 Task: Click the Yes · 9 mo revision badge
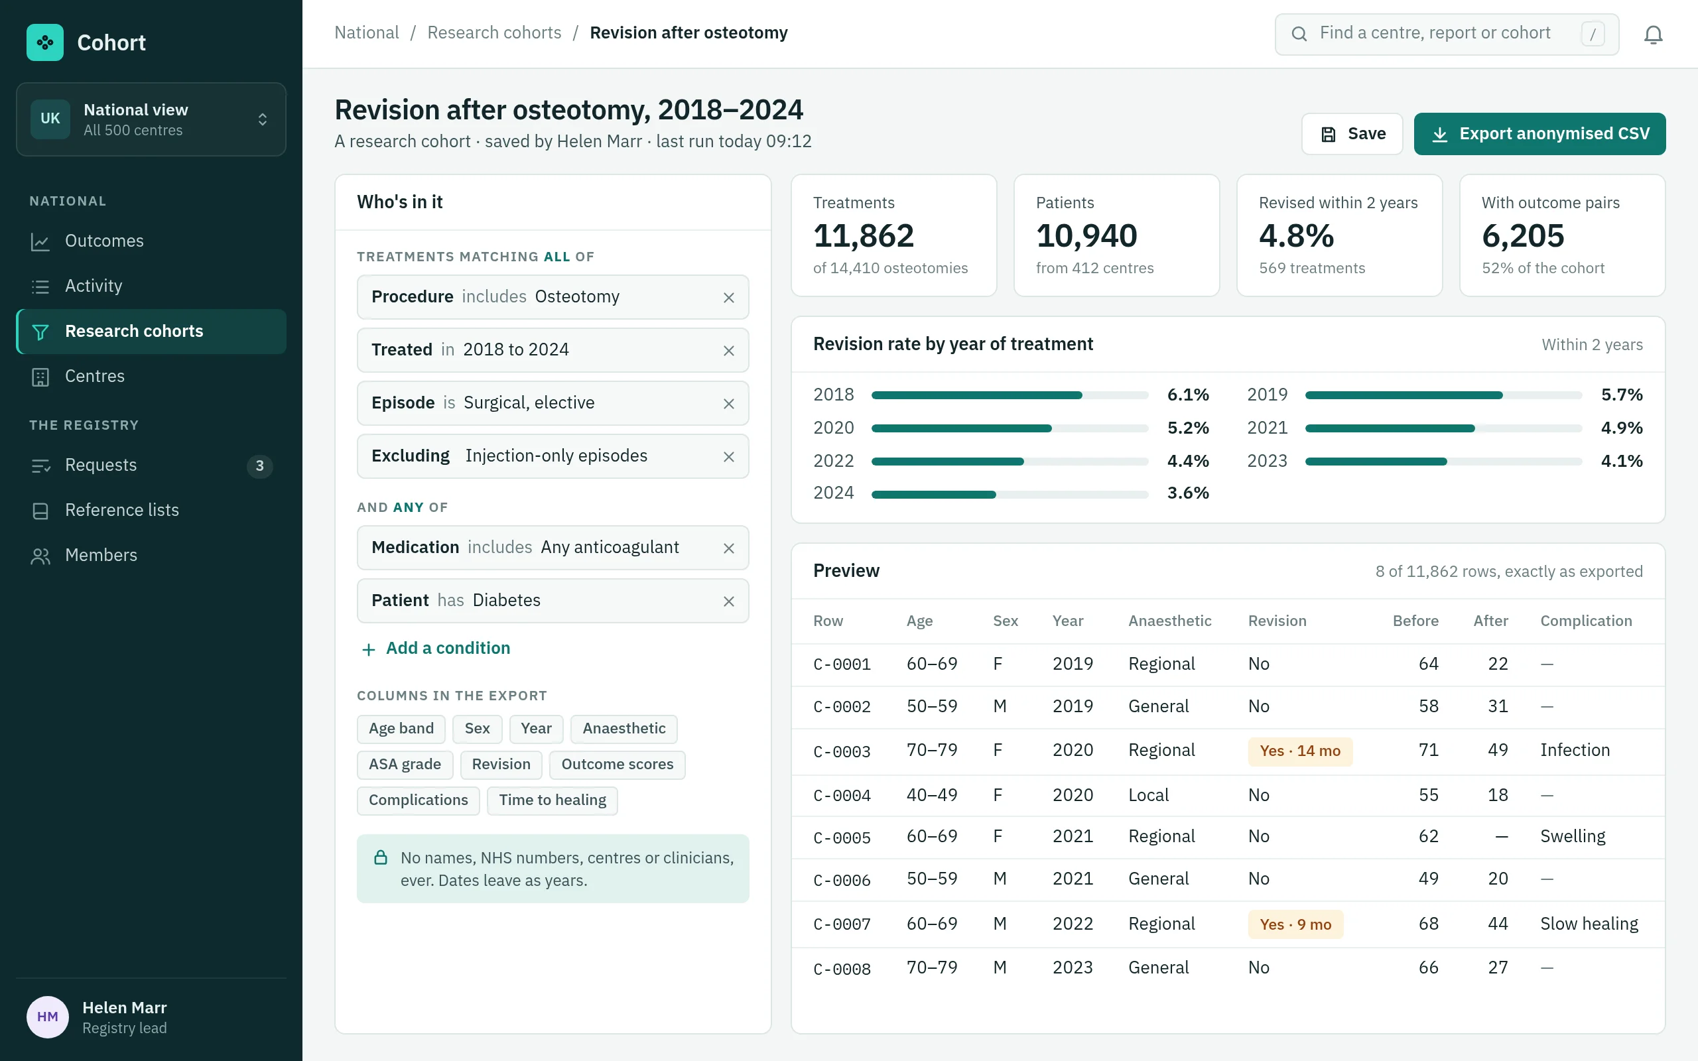point(1295,924)
